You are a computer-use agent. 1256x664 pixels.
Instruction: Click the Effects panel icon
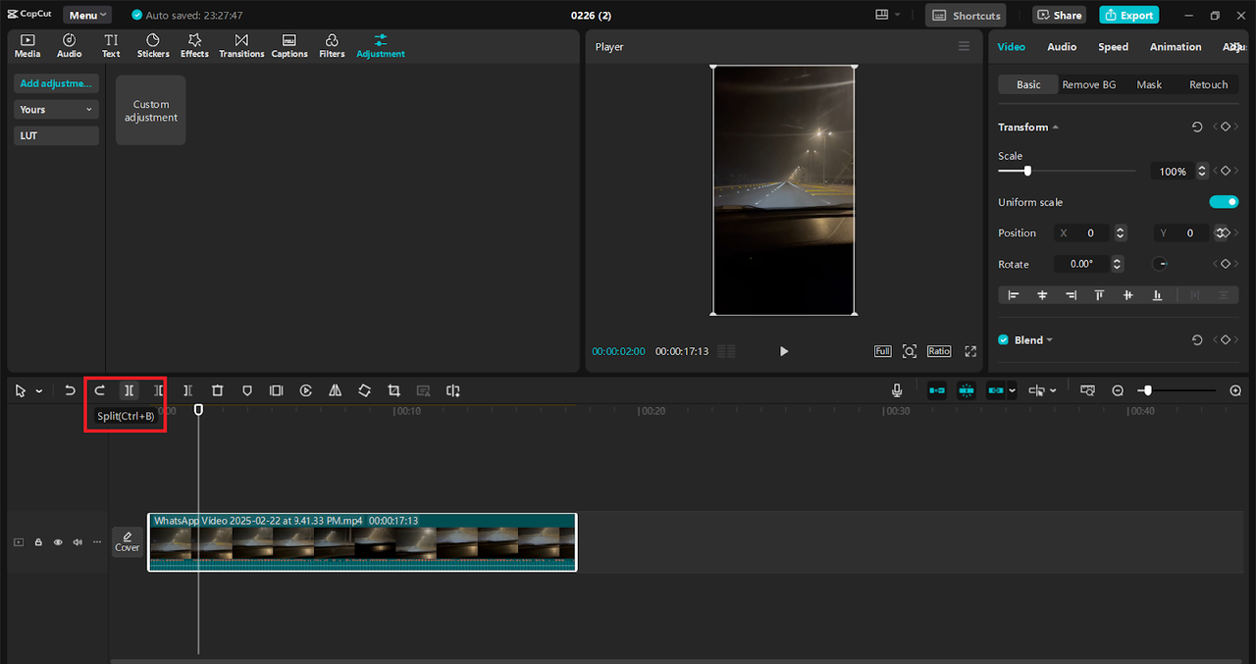pyautogui.click(x=194, y=45)
